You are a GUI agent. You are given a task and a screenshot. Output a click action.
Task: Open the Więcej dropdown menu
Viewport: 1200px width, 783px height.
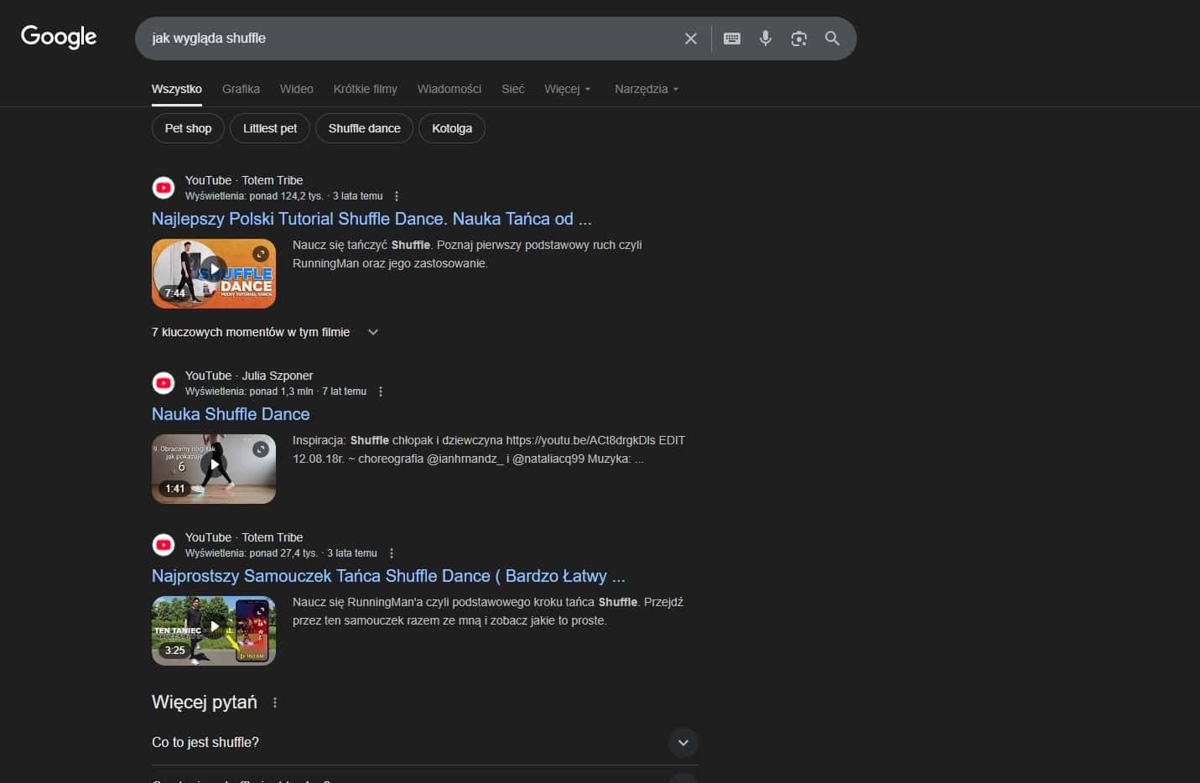point(567,89)
